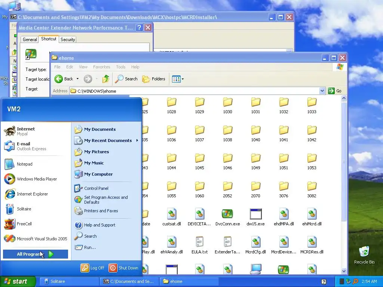
Task: Open File menu in ehome window
Action: (57, 67)
